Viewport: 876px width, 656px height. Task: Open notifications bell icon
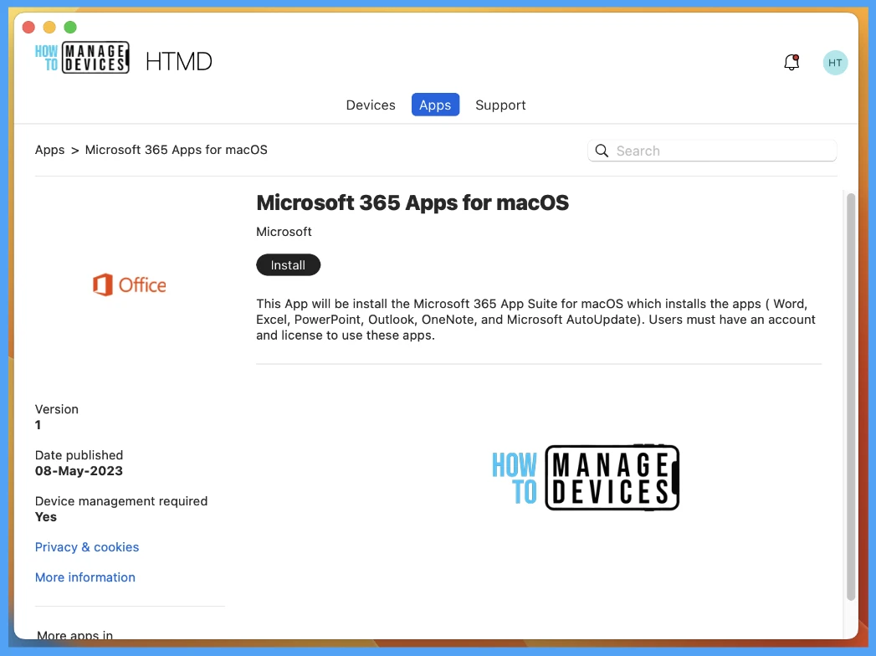click(791, 62)
